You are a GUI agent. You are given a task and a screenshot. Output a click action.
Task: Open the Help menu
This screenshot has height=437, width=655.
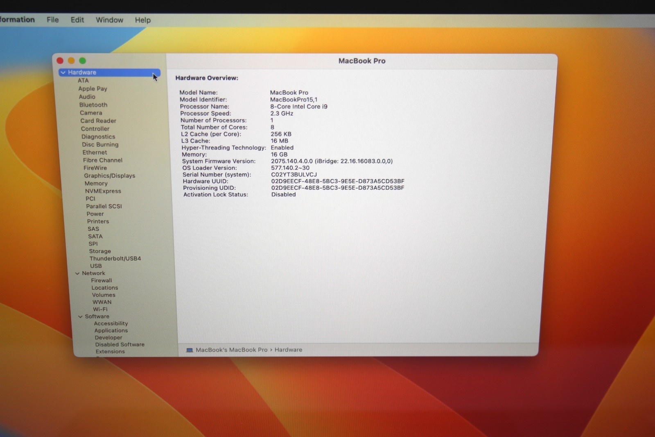point(143,20)
